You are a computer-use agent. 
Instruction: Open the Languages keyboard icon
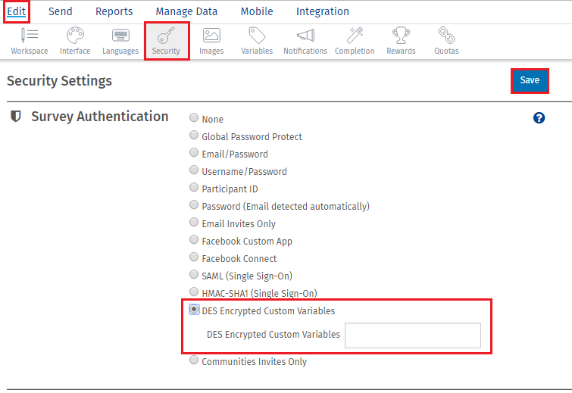120,41
